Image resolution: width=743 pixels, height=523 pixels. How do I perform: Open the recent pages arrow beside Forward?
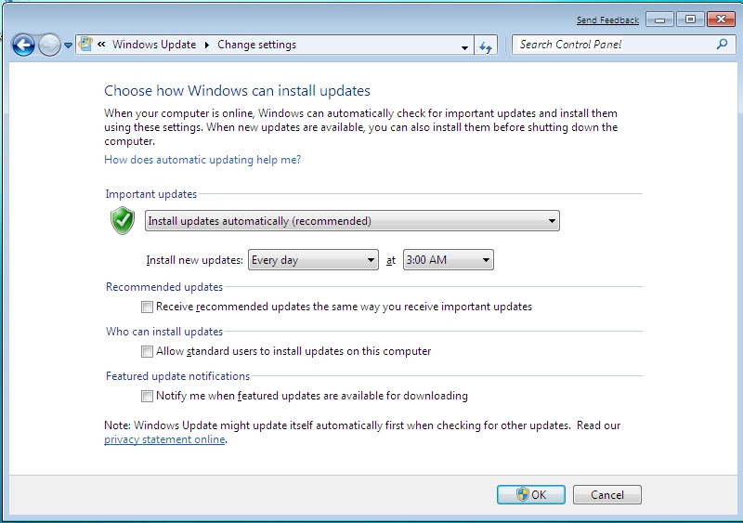pos(68,46)
